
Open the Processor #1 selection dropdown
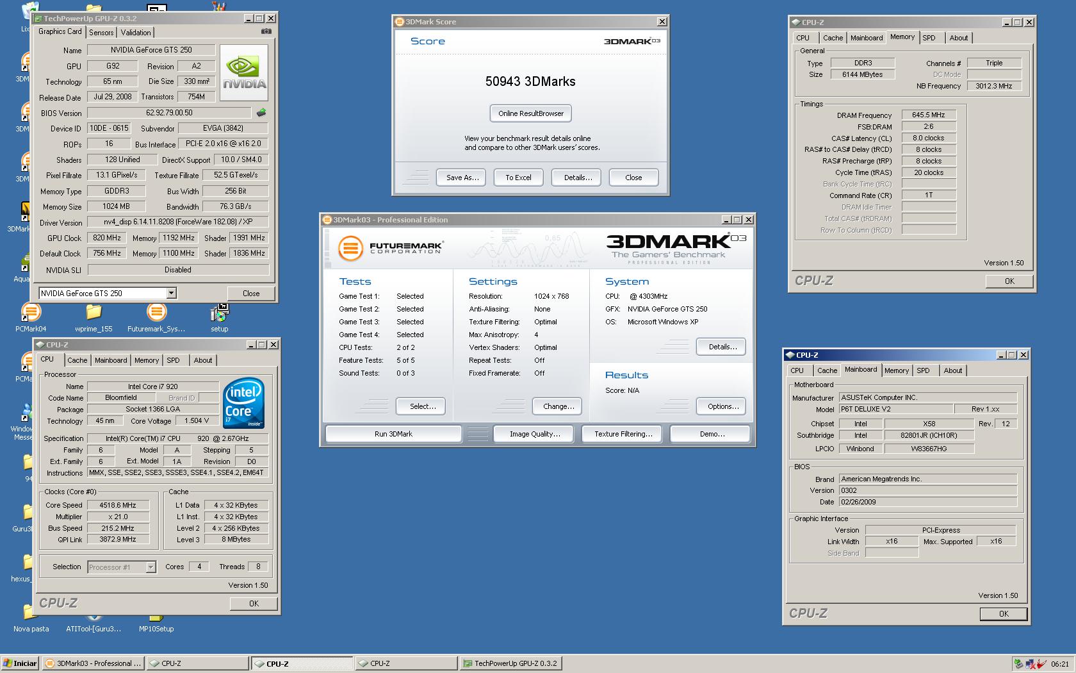(x=151, y=567)
